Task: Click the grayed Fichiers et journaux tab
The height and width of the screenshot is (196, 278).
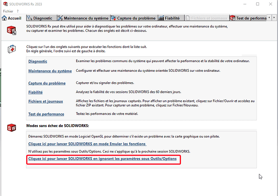Action: click(x=207, y=18)
